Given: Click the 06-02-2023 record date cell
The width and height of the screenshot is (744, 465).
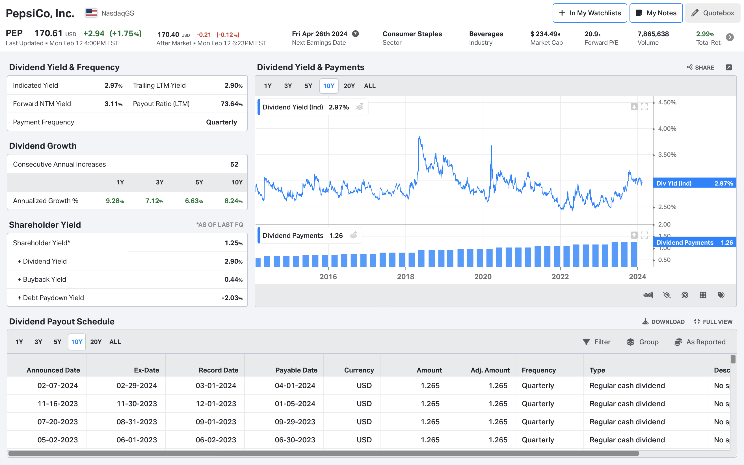Looking at the screenshot, I should point(216,440).
